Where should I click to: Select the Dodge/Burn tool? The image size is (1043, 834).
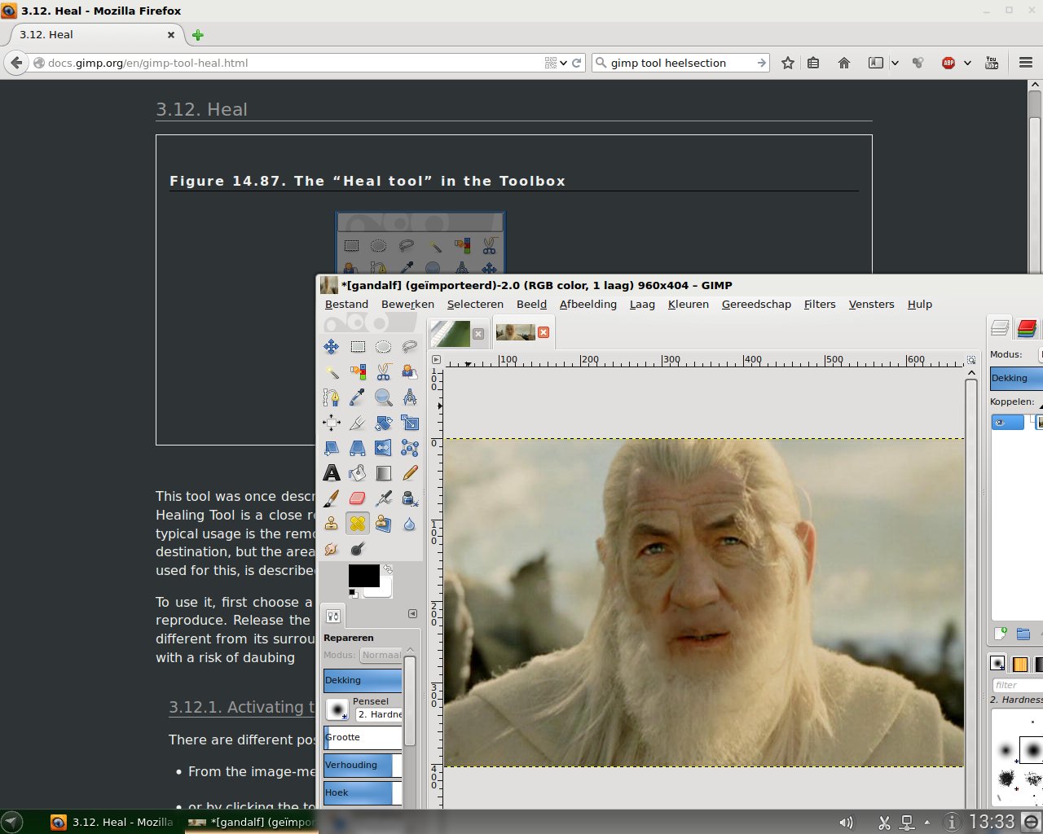[358, 549]
